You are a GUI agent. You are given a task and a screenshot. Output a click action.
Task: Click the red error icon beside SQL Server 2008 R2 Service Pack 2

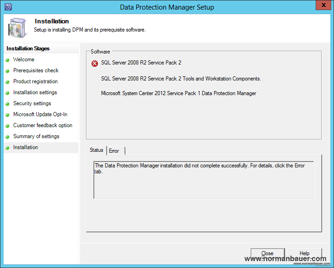(x=95, y=63)
